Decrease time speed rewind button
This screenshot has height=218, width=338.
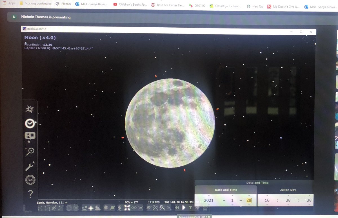[177, 208]
